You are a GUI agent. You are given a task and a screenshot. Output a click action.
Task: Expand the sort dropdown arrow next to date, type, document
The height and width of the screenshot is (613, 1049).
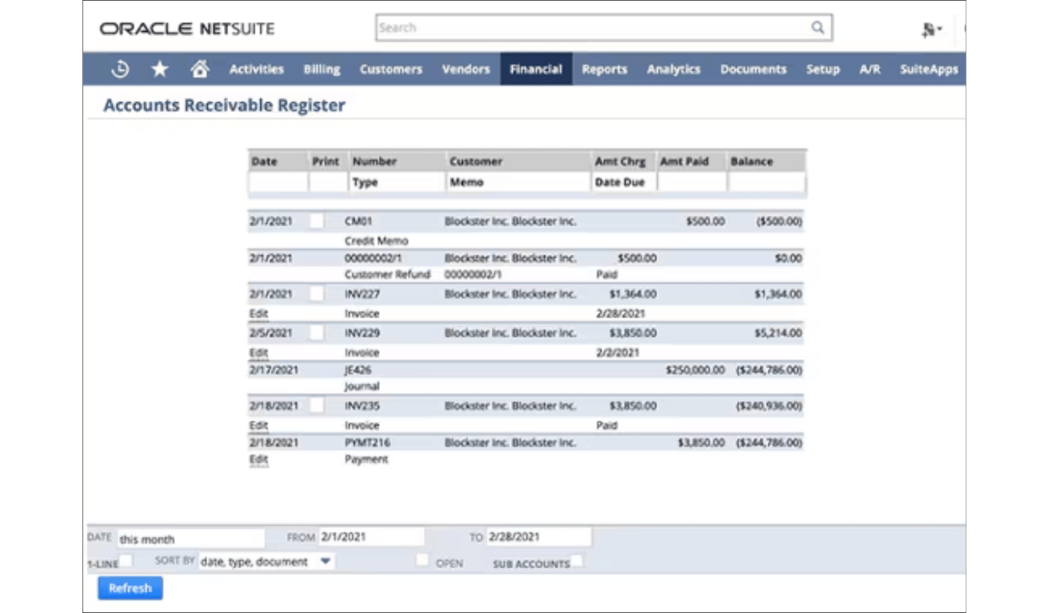pos(325,560)
